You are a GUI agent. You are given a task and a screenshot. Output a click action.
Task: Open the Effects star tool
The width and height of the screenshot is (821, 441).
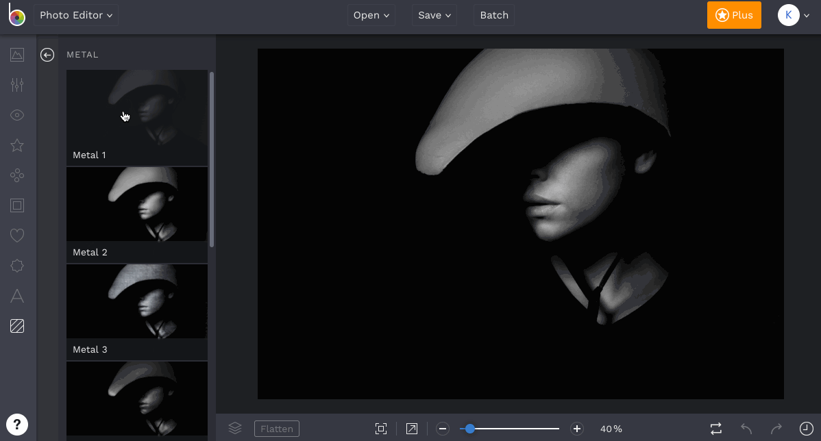17,145
